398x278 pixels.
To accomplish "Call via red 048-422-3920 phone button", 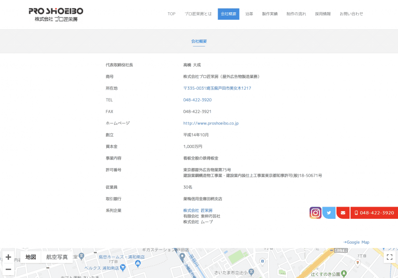I will [374, 213].
